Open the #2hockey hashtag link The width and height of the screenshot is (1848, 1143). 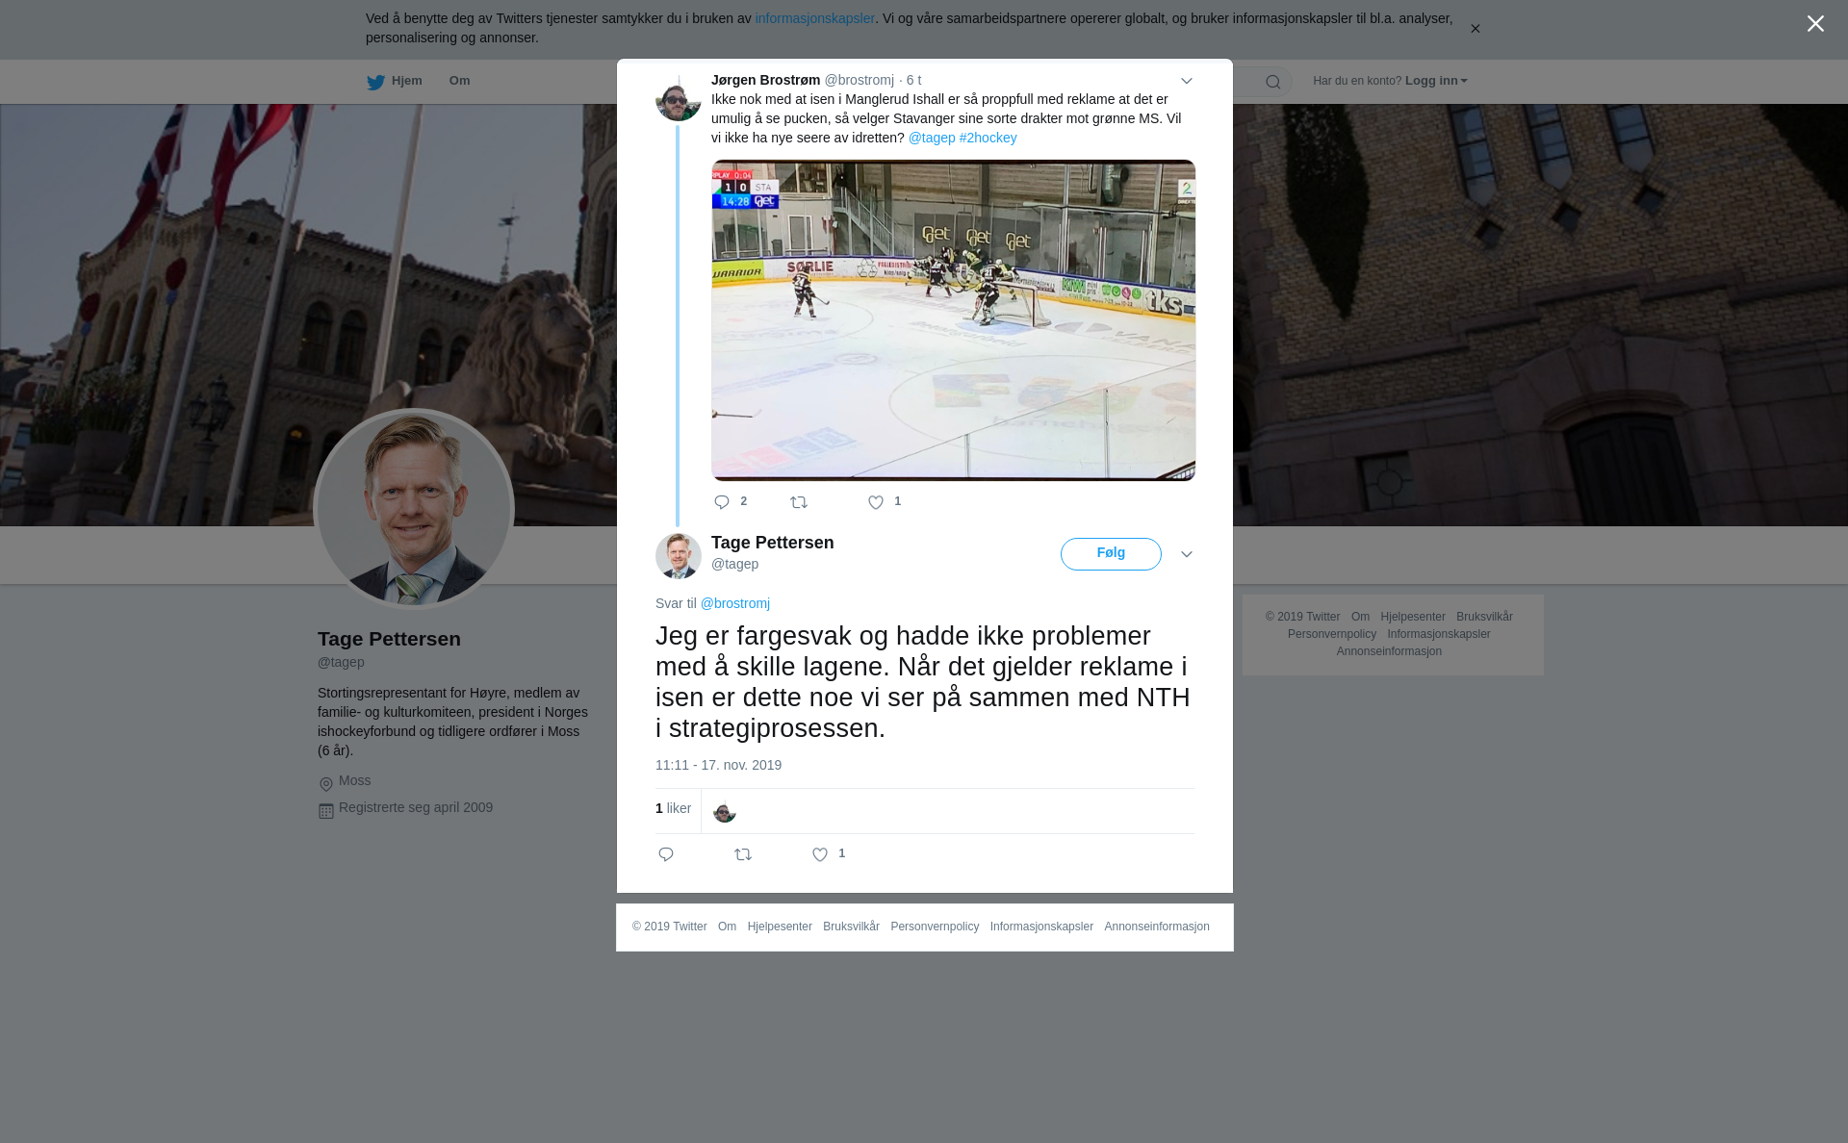tap(988, 138)
